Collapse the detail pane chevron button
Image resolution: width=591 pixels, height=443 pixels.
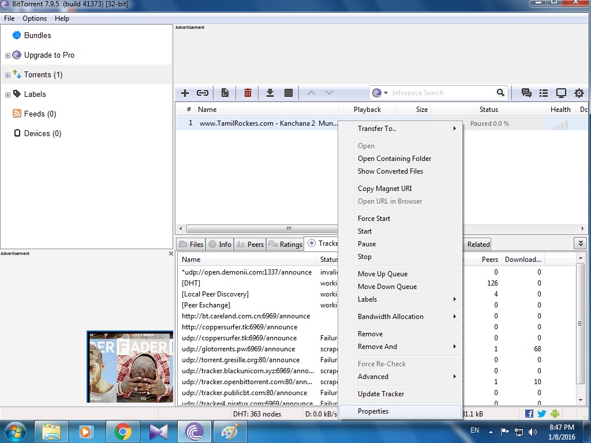(581, 243)
